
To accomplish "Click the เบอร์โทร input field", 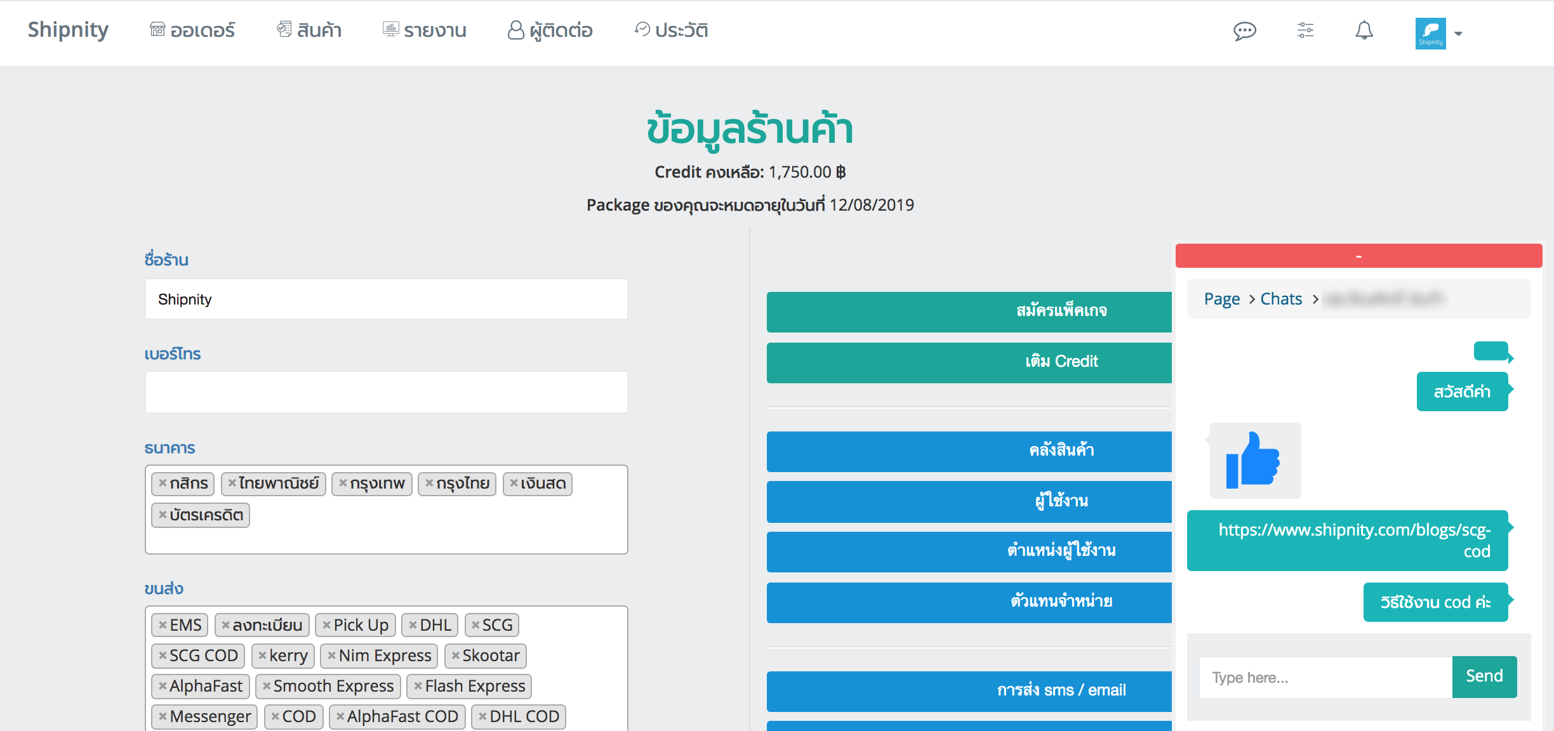I will coord(386,392).
